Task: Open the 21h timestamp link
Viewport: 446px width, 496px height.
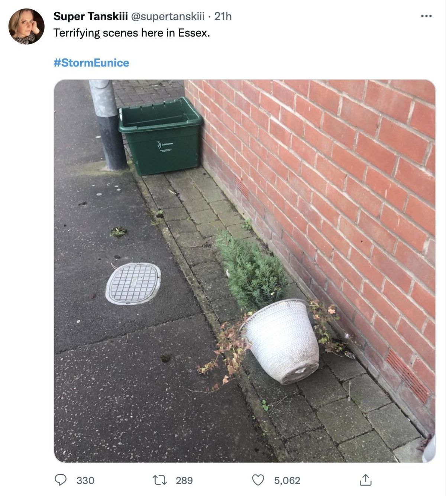Action: point(223,16)
